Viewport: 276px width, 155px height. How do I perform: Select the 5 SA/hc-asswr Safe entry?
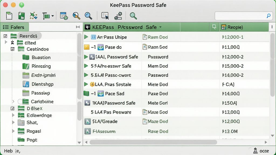(111, 66)
